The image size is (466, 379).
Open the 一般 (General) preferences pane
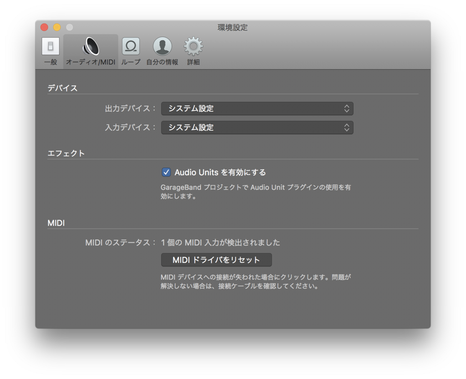click(x=51, y=51)
